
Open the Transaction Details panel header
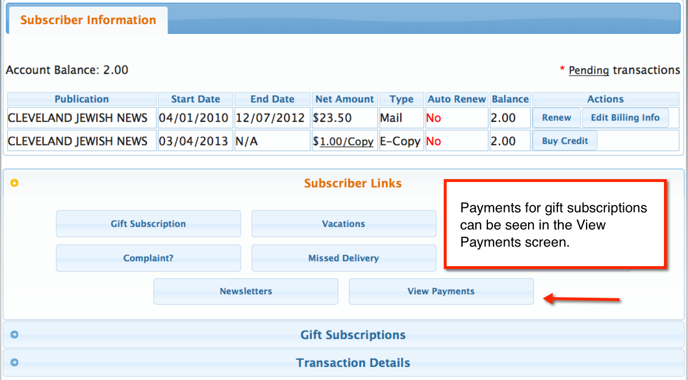tap(344, 363)
